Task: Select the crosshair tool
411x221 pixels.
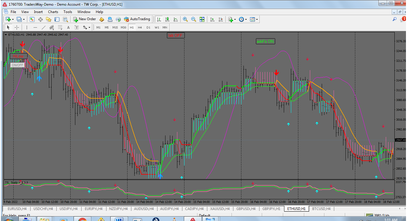Action: (x=17, y=27)
